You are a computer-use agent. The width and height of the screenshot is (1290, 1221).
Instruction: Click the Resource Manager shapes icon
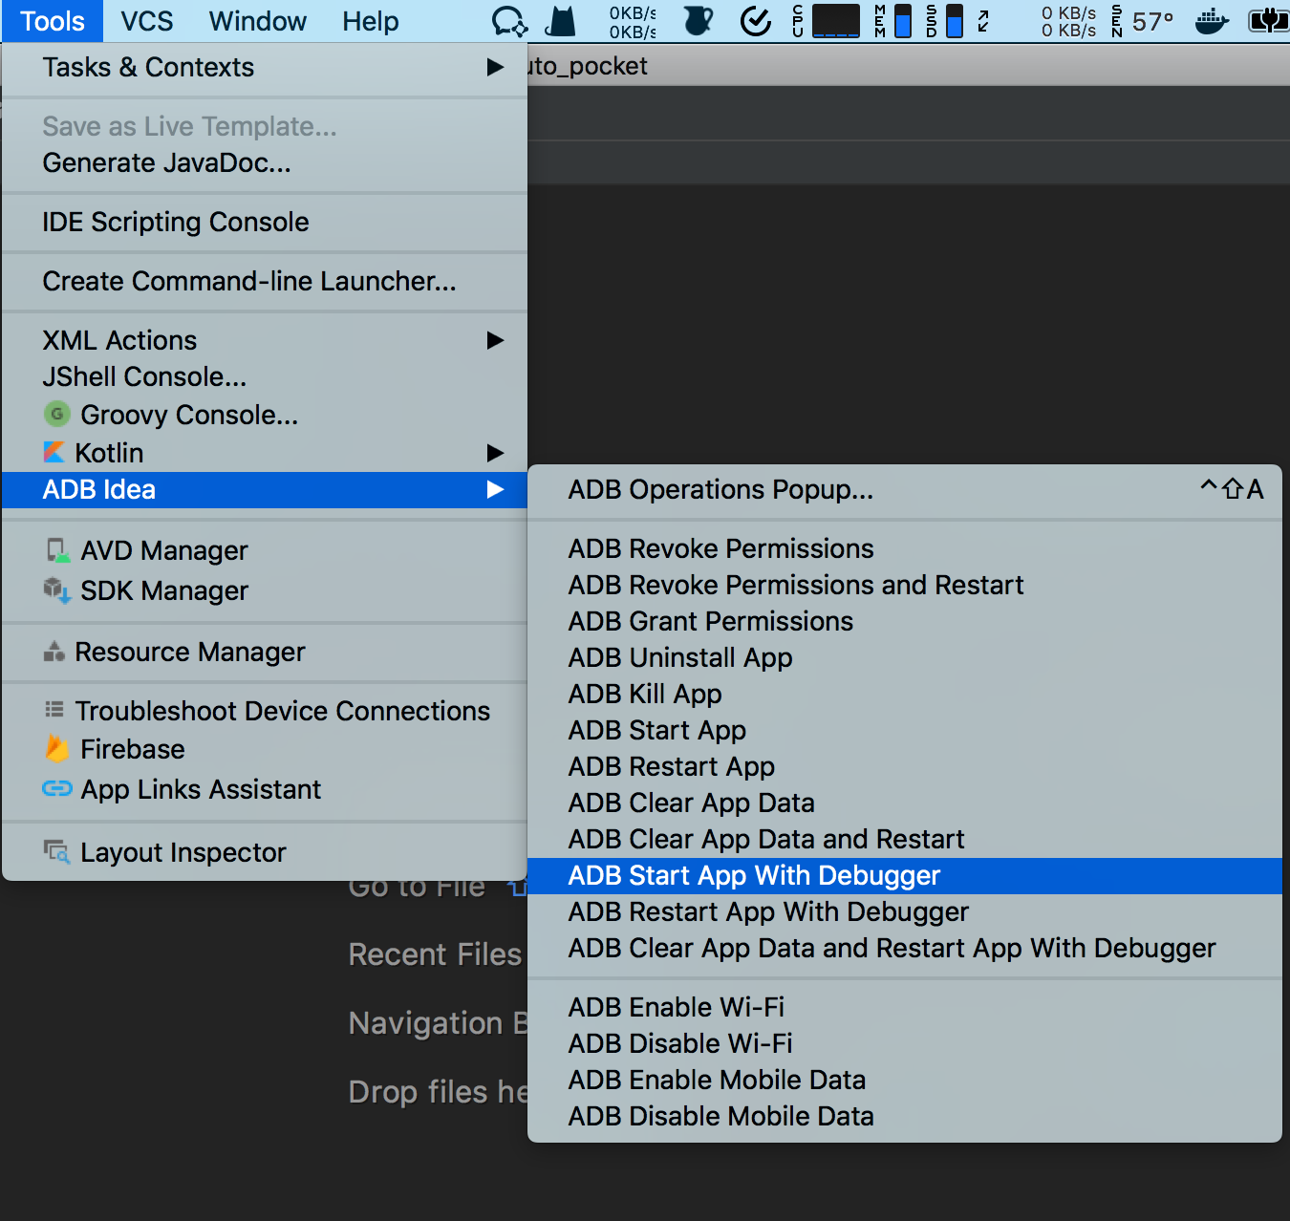tap(54, 652)
